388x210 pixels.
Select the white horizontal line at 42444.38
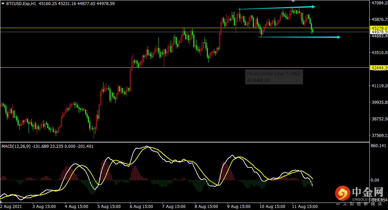(x=101, y=67)
